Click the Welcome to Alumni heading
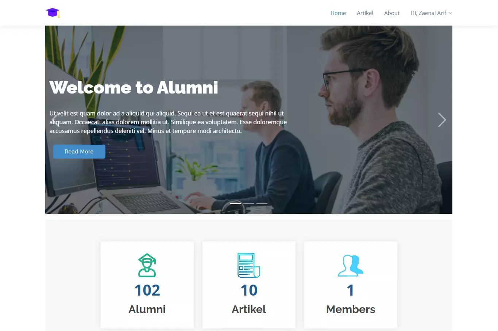Screen dimensions: 498x331 (134, 88)
